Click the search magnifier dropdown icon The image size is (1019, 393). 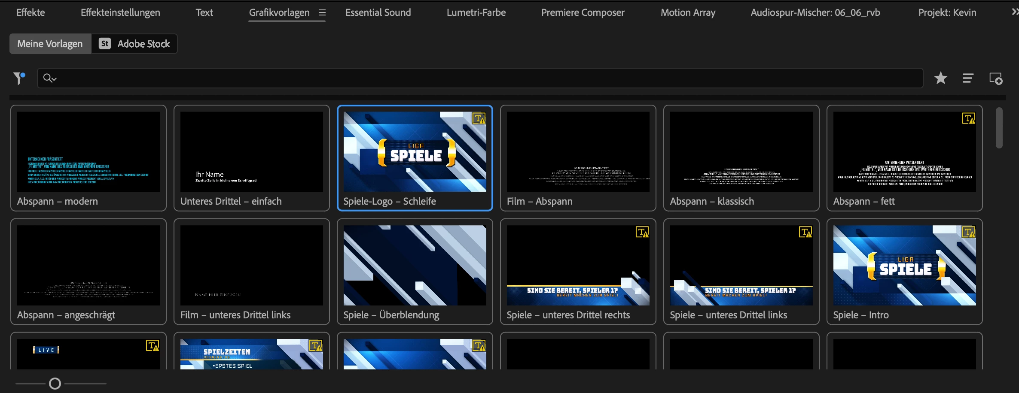[50, 78]
